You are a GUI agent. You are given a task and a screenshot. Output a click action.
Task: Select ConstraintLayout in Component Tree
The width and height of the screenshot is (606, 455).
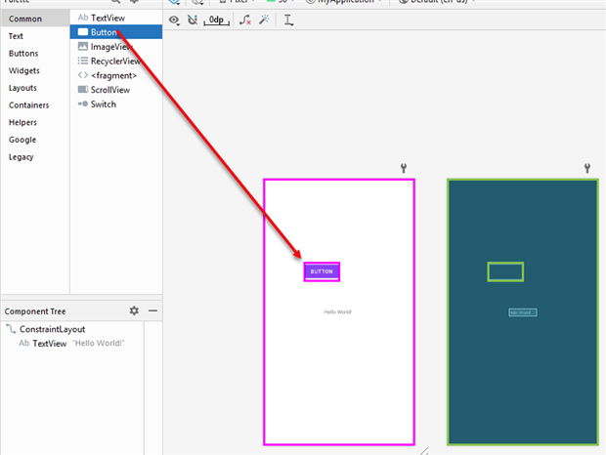(x=52, y=330)
